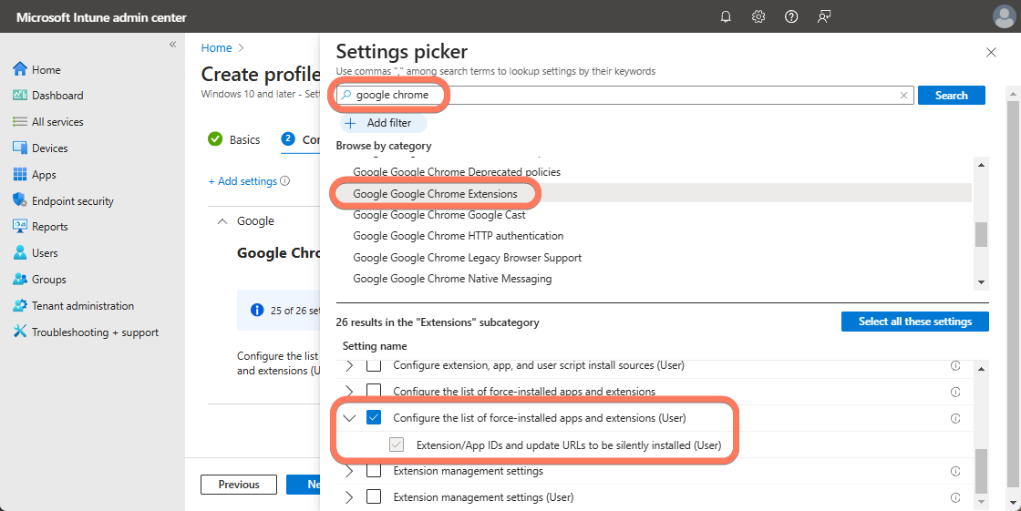The image size is (1021, 511).
Task: Click in the google chrome search field
Action: [x=620, y=95]
